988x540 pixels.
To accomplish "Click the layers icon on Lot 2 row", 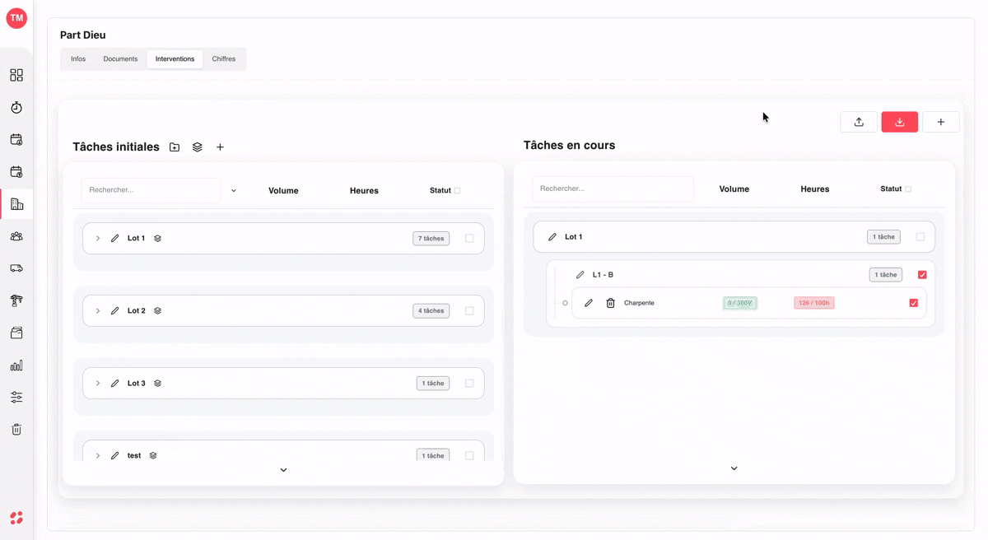I will tap(157, 311).
